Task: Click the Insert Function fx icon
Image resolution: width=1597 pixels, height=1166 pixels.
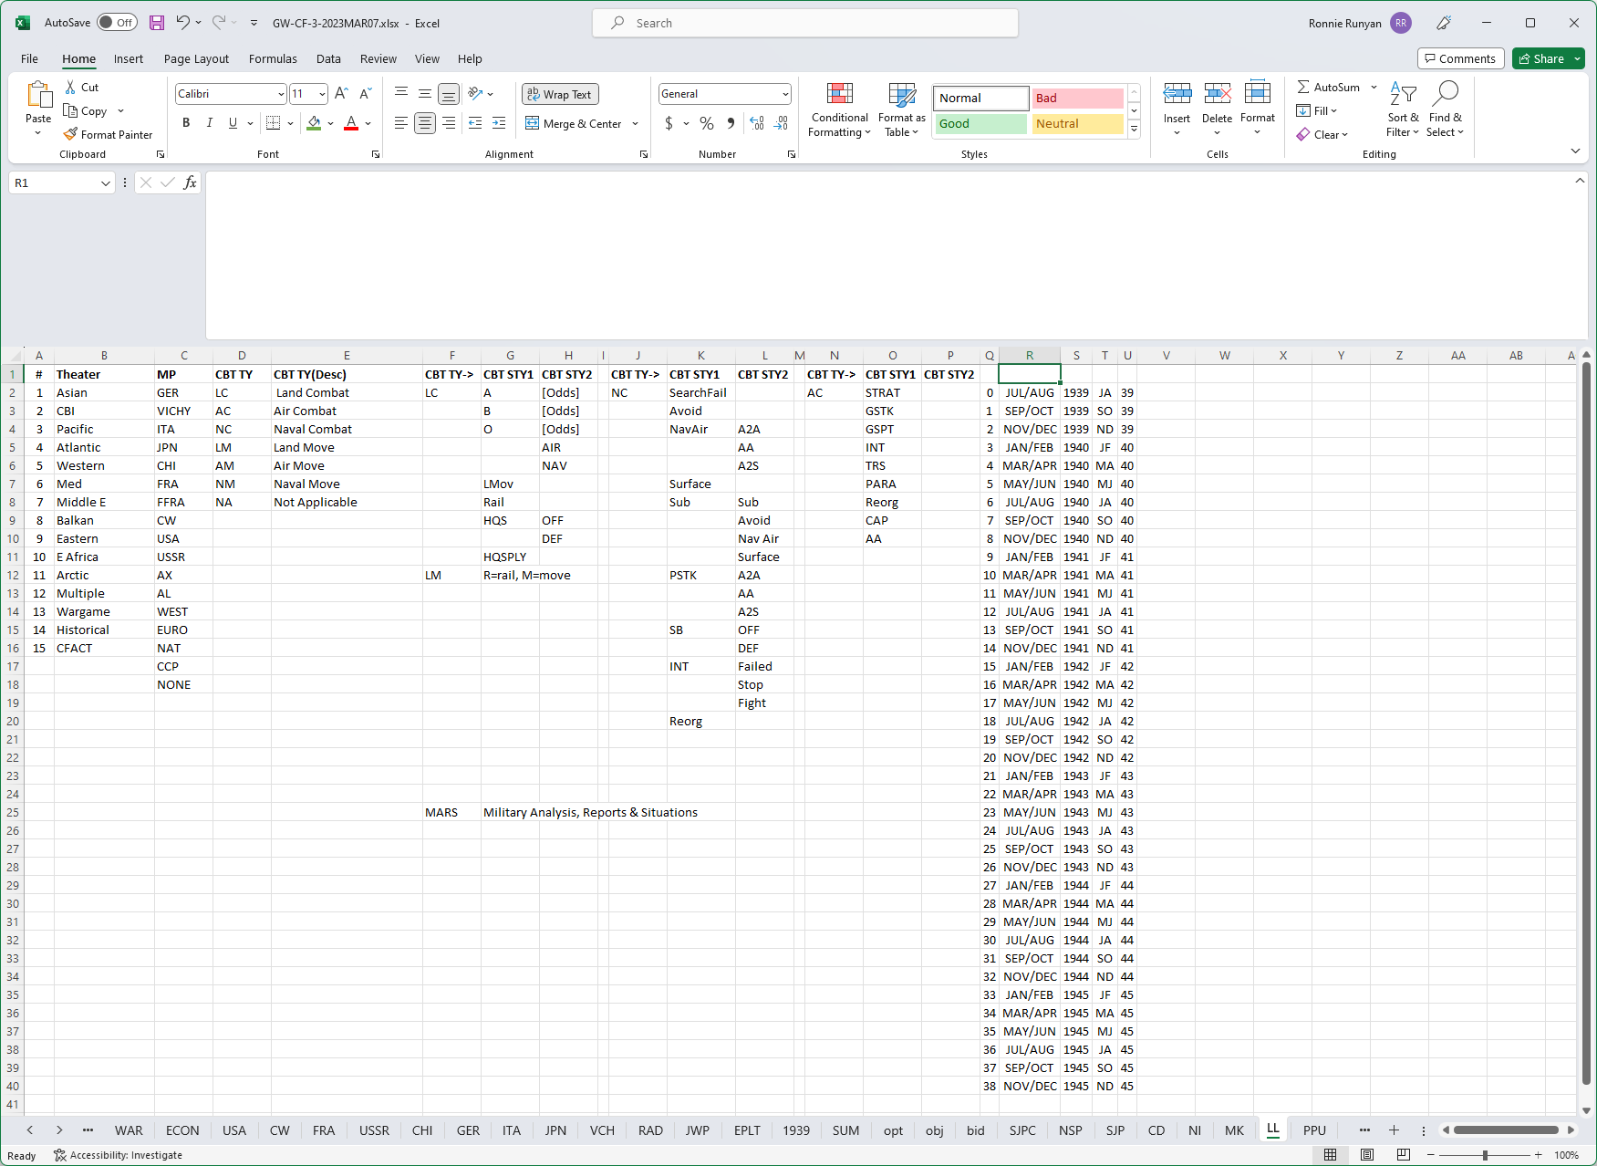Action: [190, 182]
